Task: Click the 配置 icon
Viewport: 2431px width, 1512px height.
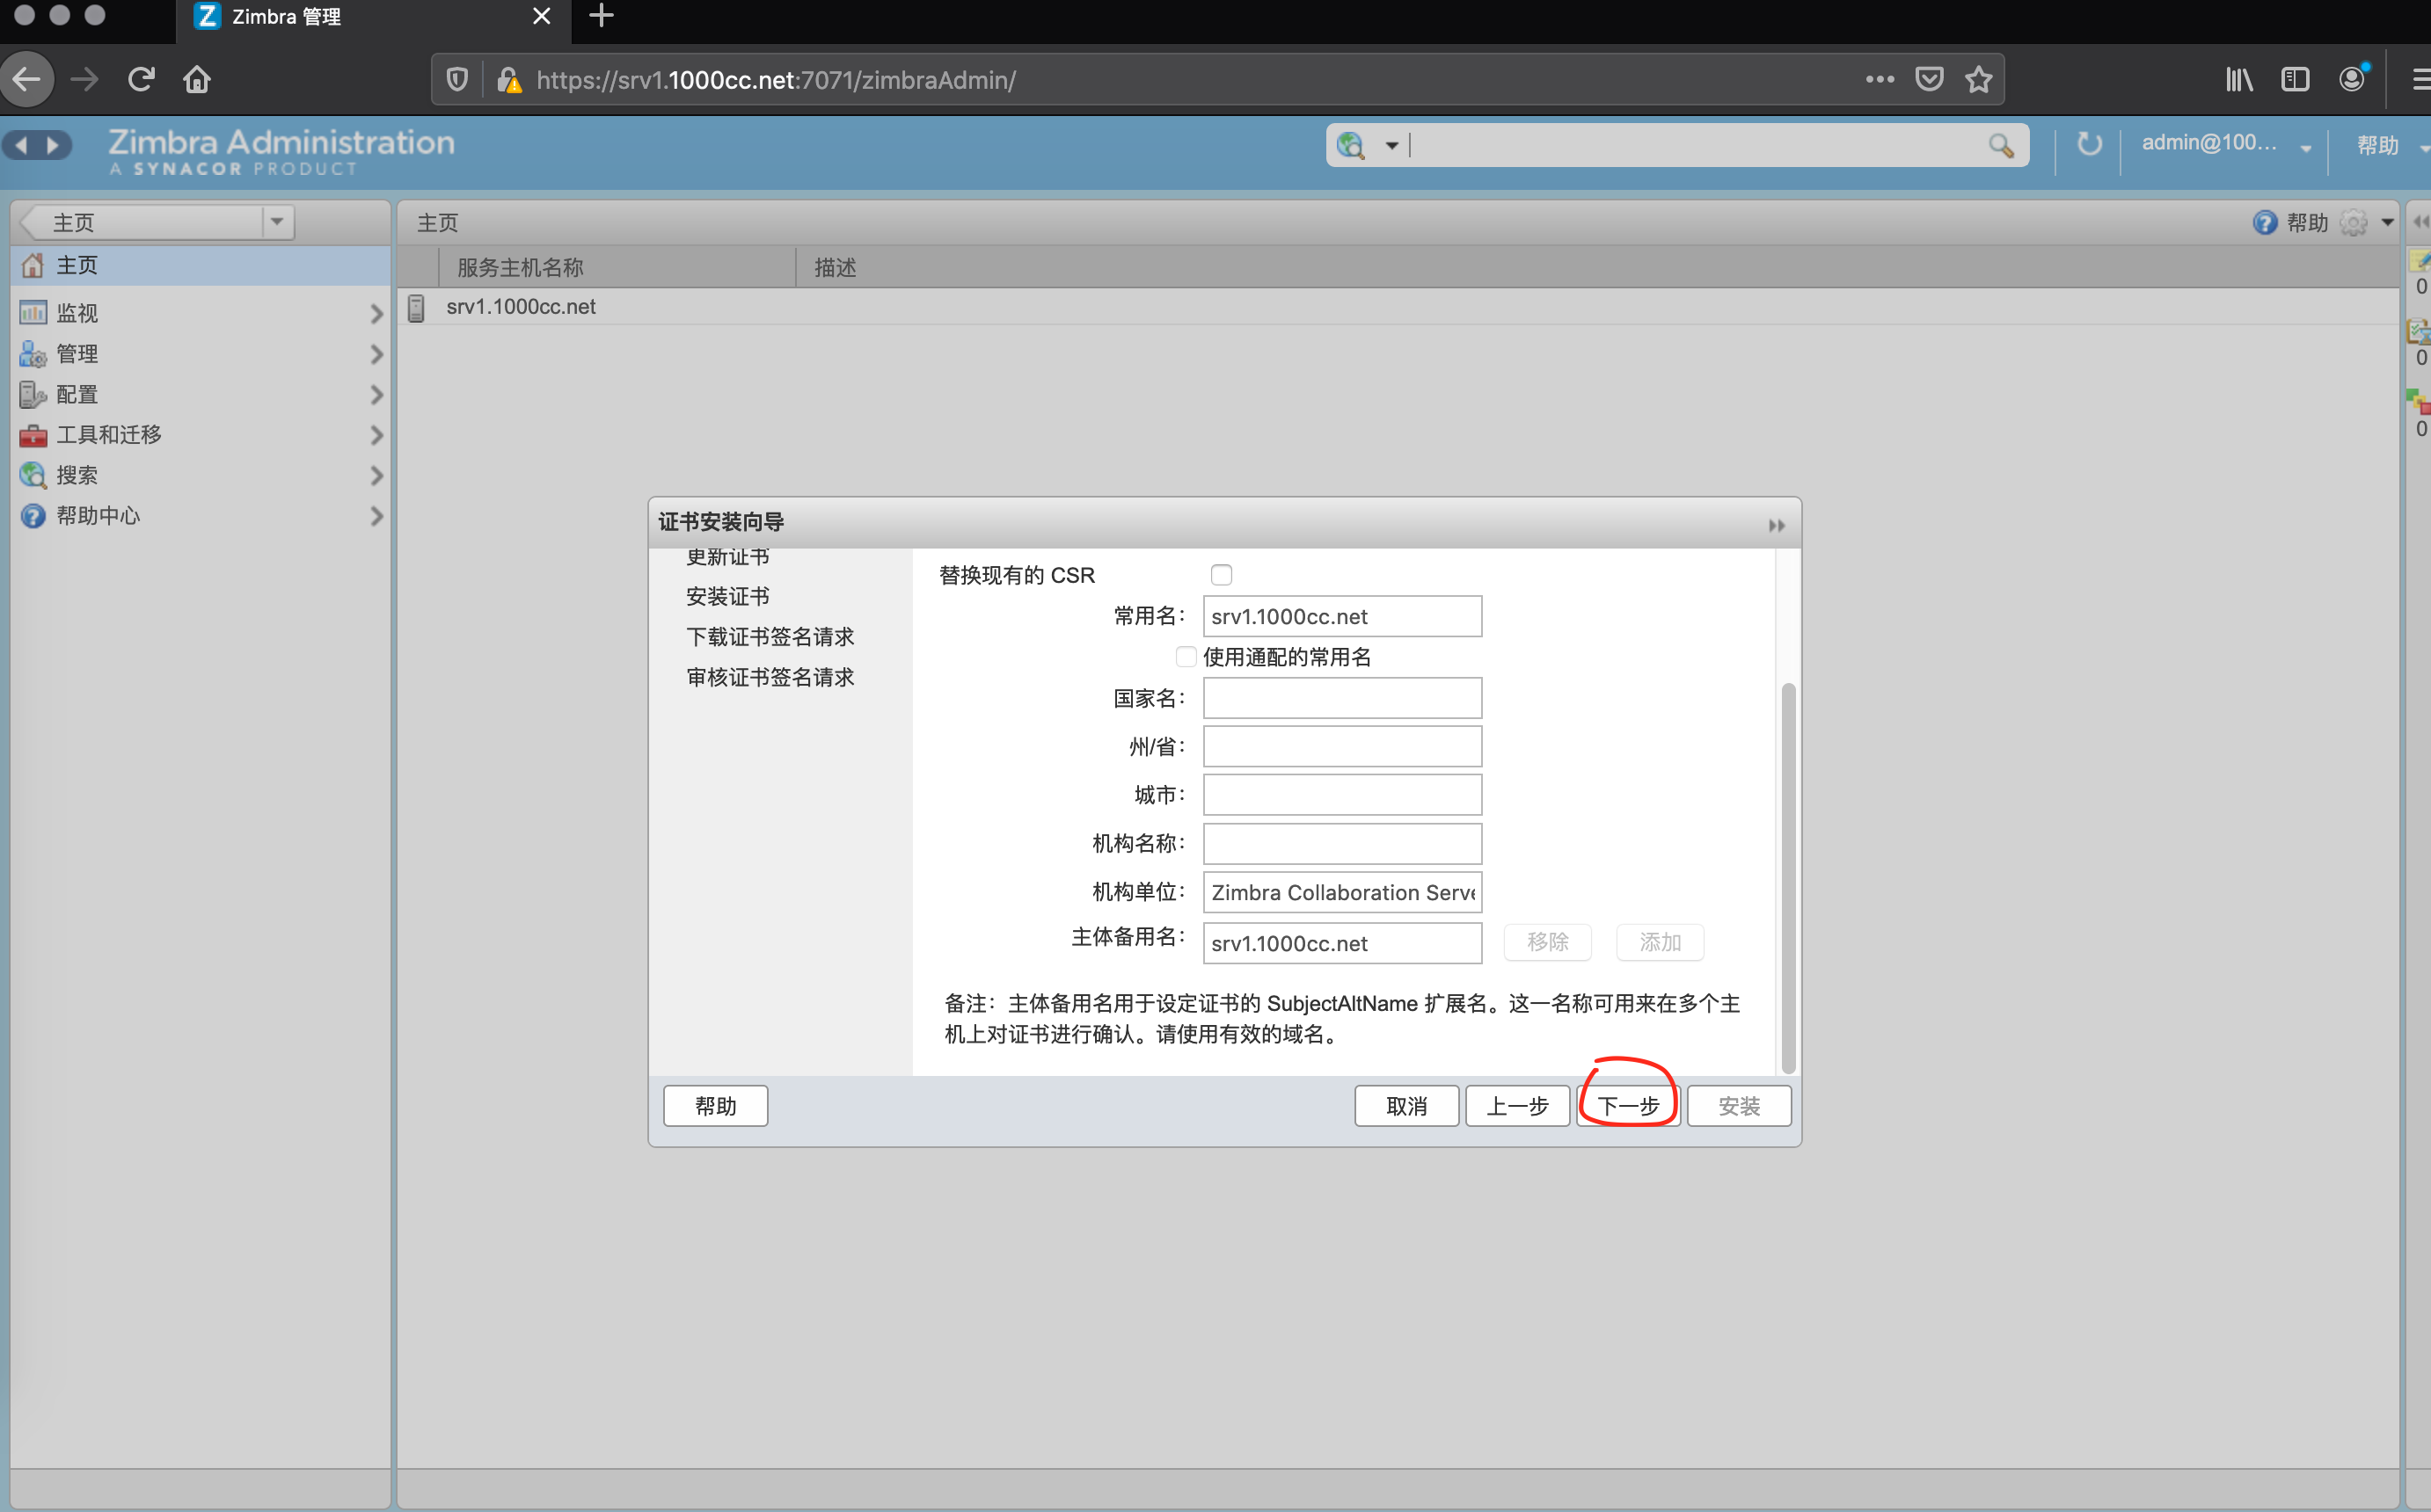Action: (x=33, y=395)
